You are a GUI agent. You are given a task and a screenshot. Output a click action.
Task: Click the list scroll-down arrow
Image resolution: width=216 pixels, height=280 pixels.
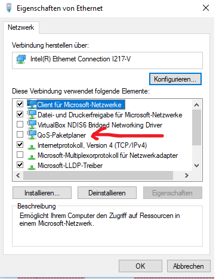pyautogui.click(x=196, y=166)
